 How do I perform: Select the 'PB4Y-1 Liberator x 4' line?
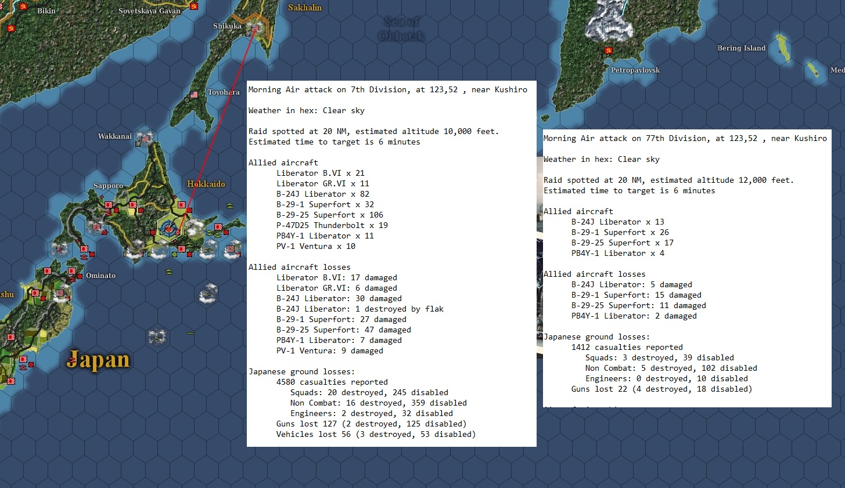click(618, 253)
